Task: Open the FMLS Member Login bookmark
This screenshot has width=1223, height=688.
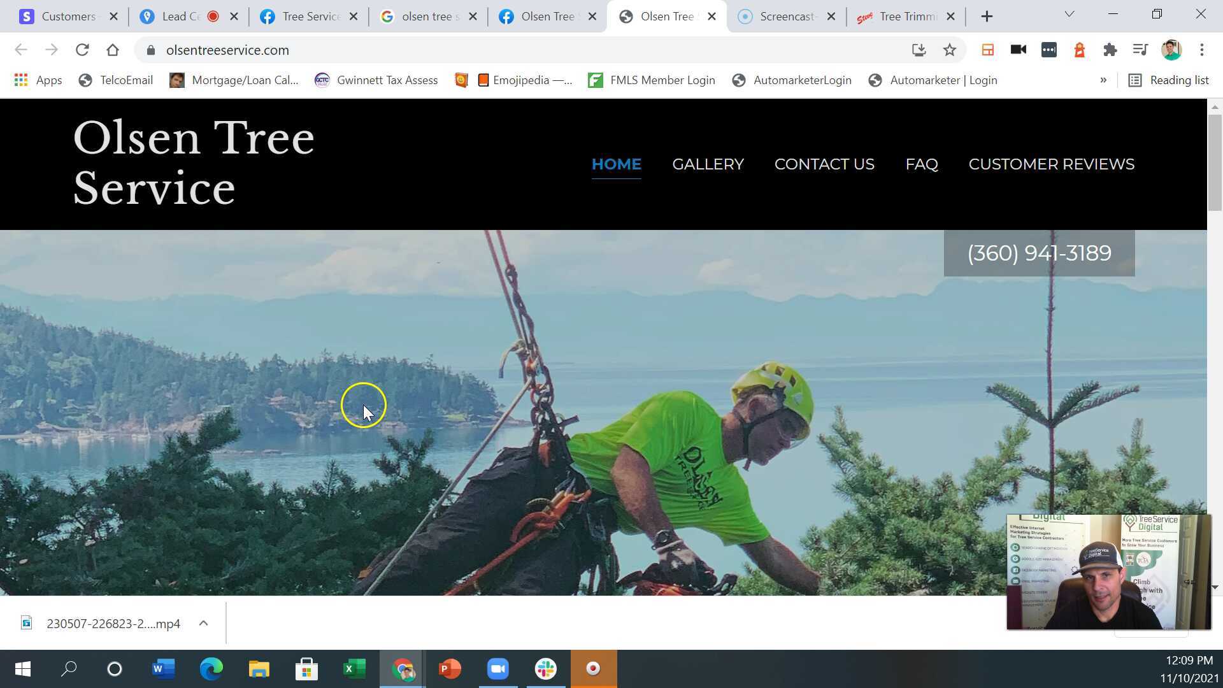Action: [651, 80]
